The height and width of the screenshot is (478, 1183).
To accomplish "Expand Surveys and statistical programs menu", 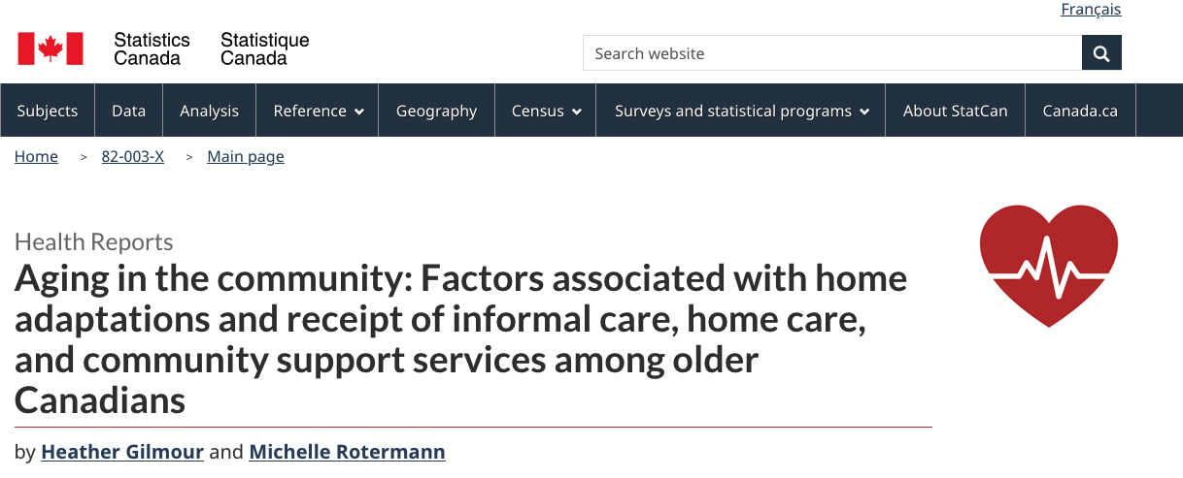I will coord(742,111).
